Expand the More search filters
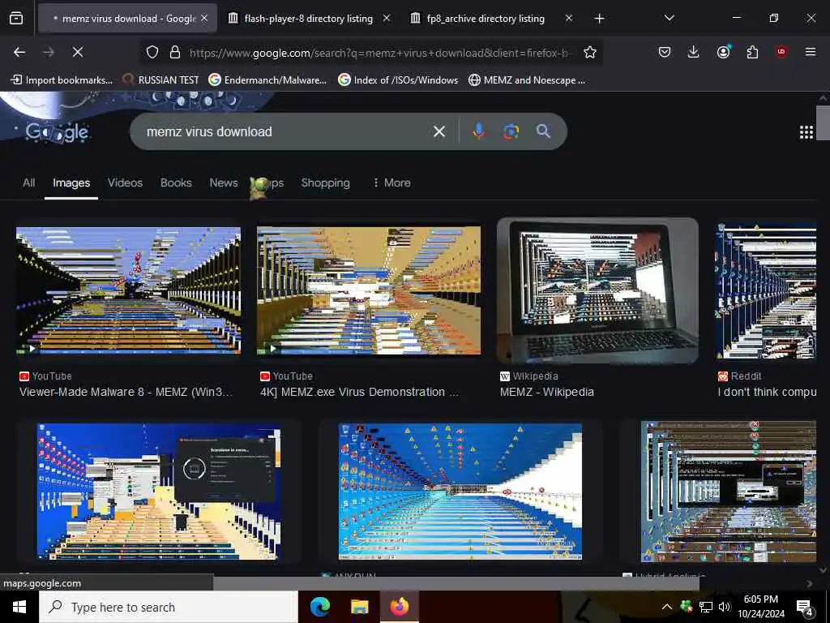This screenshot has height=623, width=830. coord(392,183)
